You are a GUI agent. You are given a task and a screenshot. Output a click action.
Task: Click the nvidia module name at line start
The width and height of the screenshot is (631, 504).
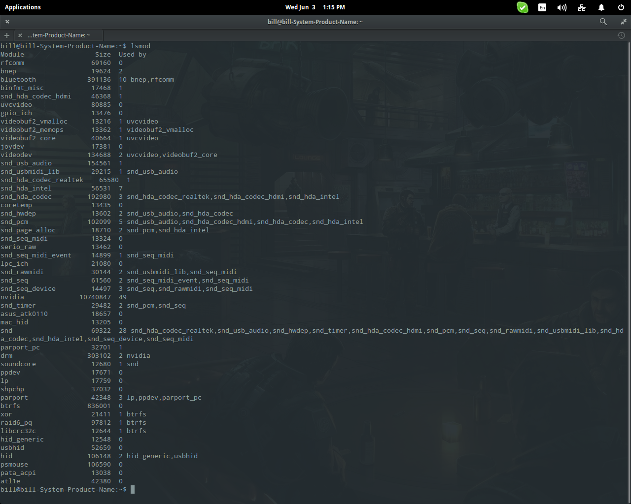pyautogui.click(x=12, y=297)
